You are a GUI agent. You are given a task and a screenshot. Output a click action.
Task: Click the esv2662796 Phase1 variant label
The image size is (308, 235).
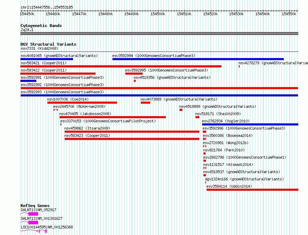click(x=245, y=157)
